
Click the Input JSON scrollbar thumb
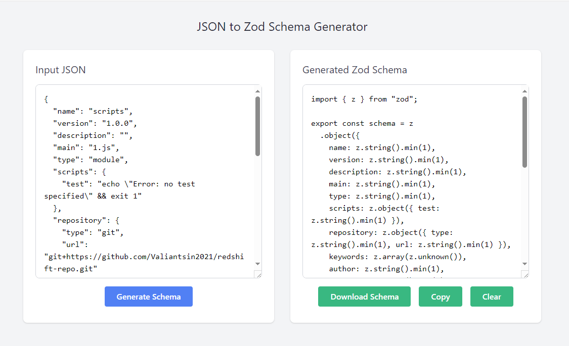pos(257,126)
